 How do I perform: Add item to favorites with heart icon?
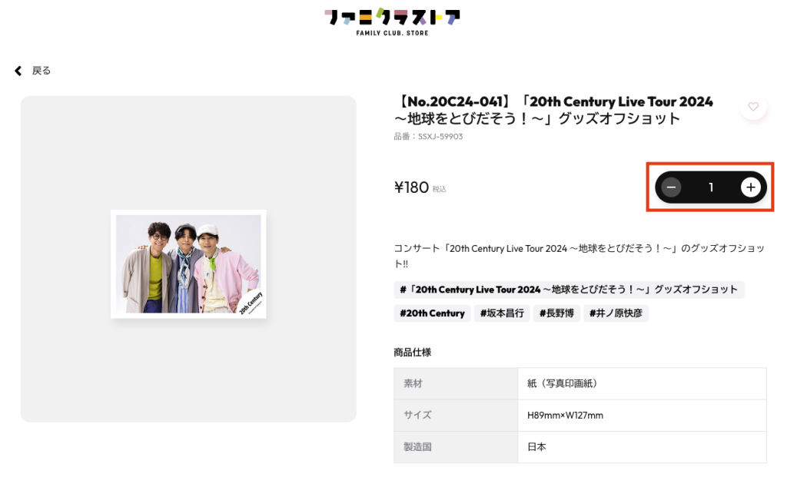[x=753, y=106]
